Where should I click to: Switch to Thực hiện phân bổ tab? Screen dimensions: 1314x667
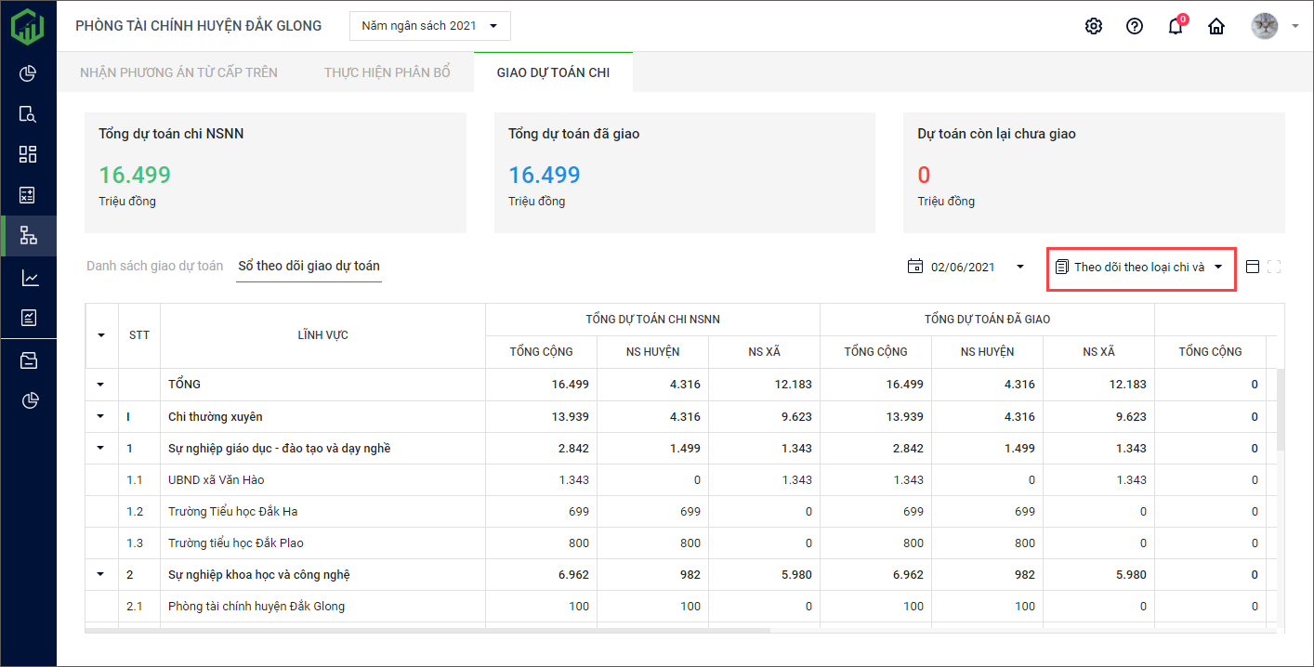coord(387,72)
